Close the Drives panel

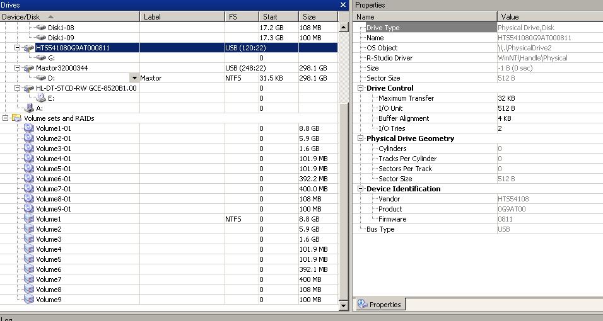point(343,5)
